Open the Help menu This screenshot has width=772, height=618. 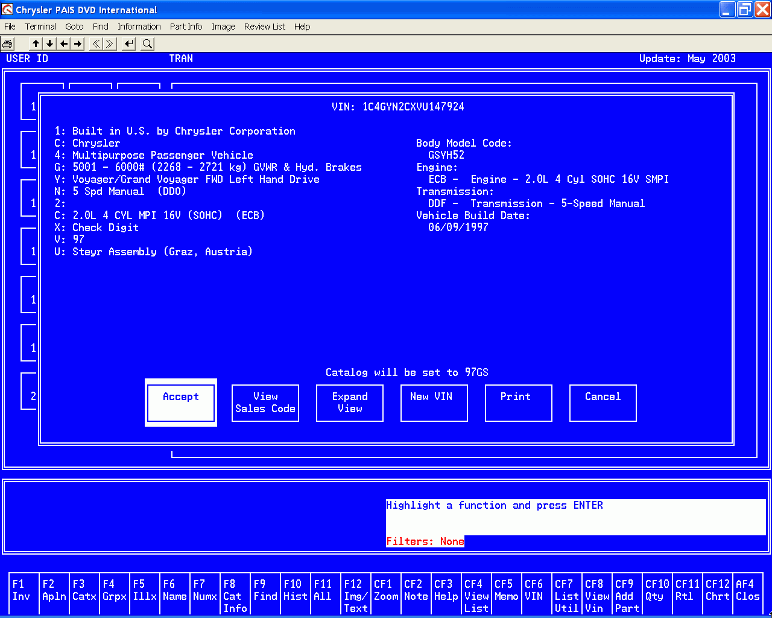302,27
